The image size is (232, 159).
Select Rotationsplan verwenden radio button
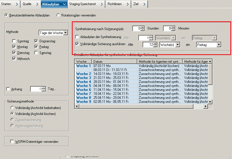[58, 15]
